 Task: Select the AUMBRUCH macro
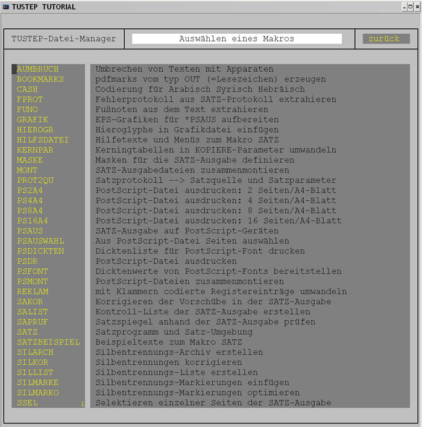(x=37, y=69)
